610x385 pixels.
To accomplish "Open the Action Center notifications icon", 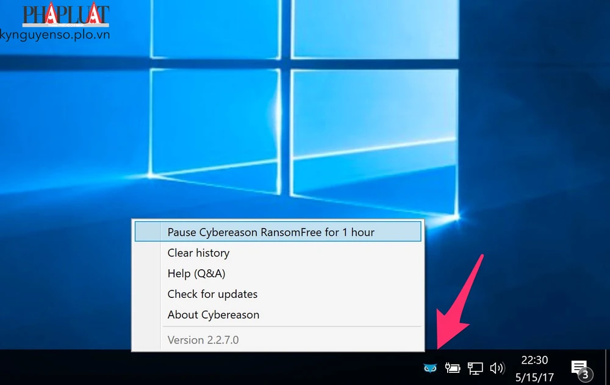I will 581,370.
